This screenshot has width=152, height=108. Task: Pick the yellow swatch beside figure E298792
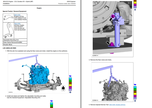point(70,85)
